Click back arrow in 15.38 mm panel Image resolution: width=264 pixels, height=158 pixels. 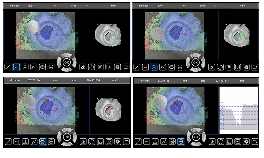click(x=126, y=67)
